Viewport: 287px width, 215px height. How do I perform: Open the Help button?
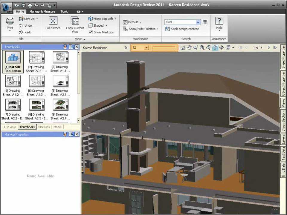pyautogui.click(x=219, y=23)
